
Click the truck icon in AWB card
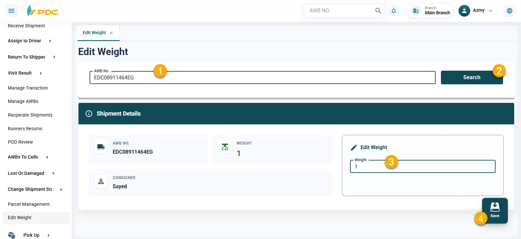point(101,147)
